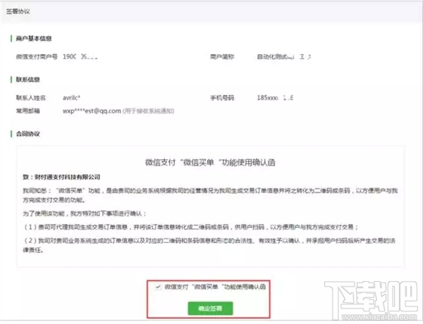Select the 合同协议 section heading
This screenshot has height=324, width=423.
[x=27, y=134]
